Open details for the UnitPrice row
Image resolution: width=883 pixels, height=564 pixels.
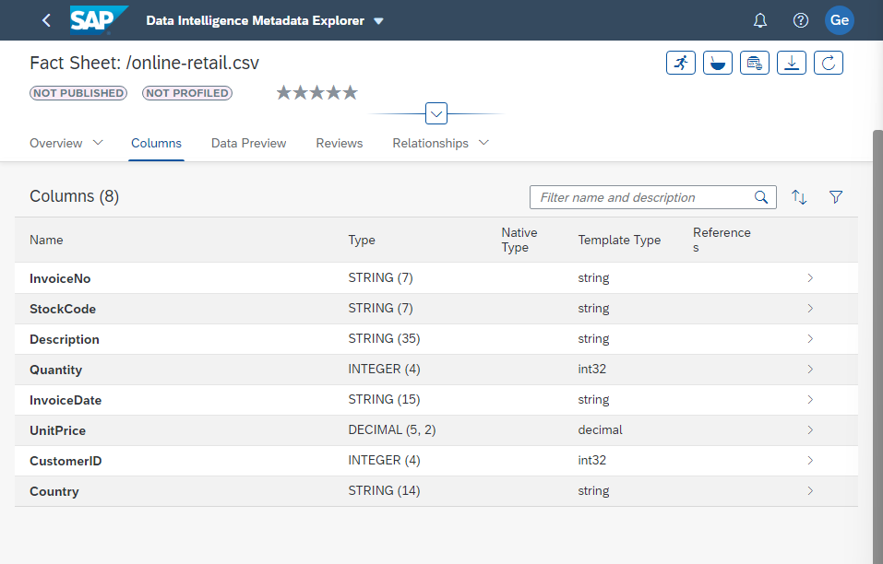tap(810, 429)
